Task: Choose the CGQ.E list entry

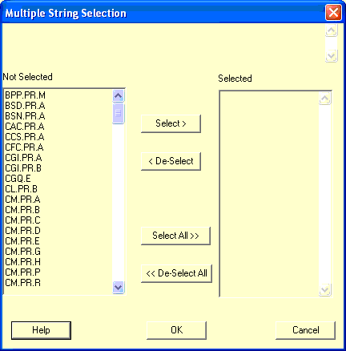Action: tap(18, 179)
